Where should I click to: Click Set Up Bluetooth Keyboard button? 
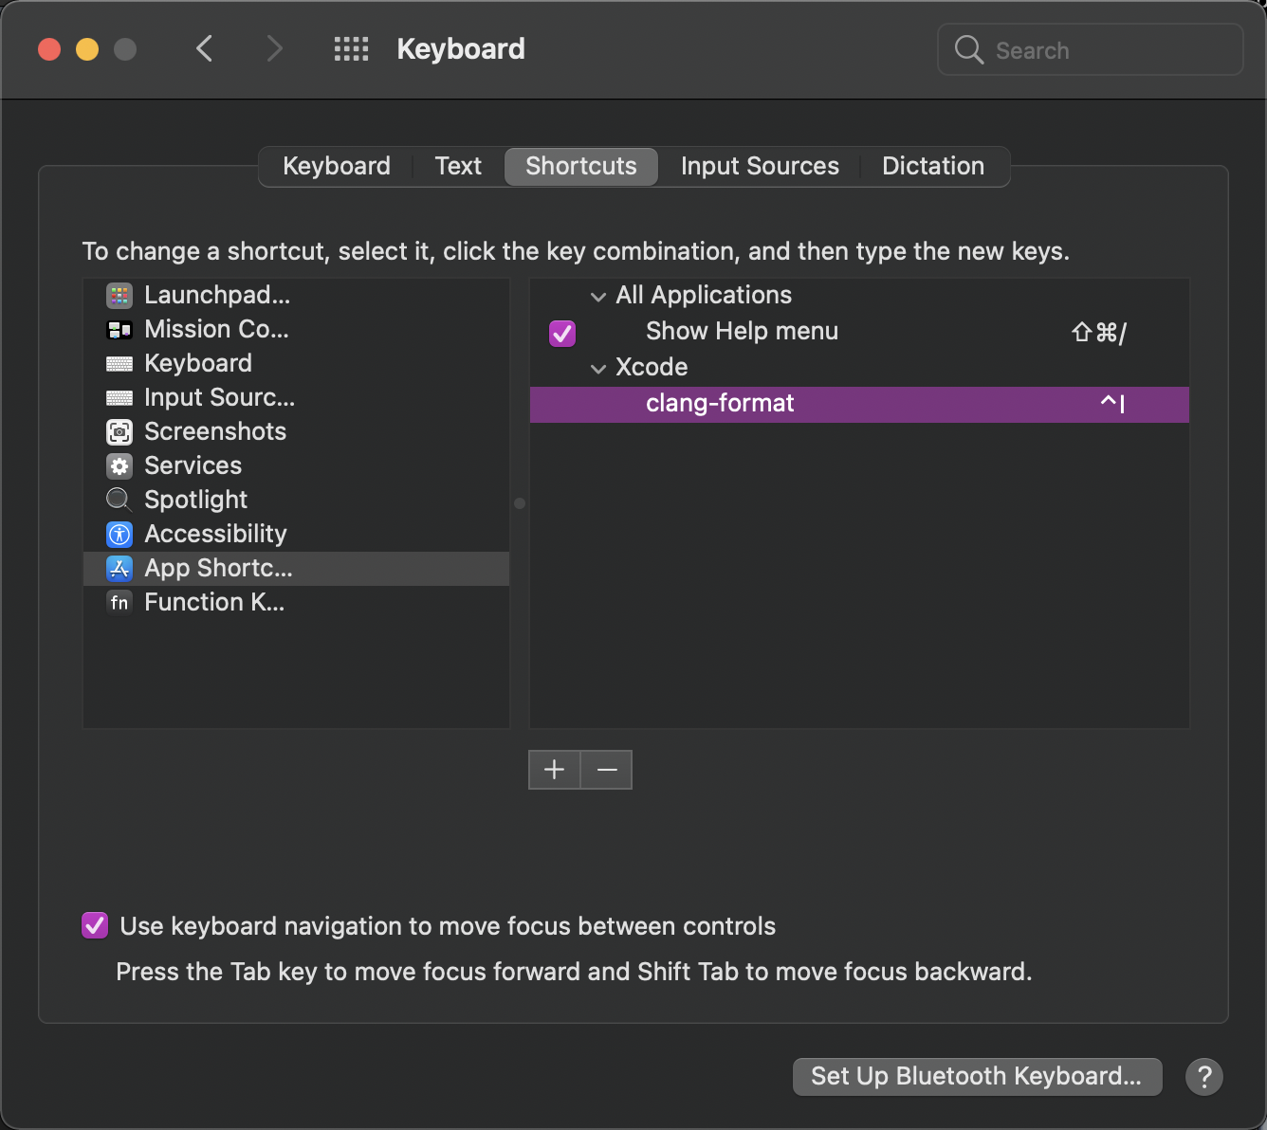click(x=977, y=1077)
